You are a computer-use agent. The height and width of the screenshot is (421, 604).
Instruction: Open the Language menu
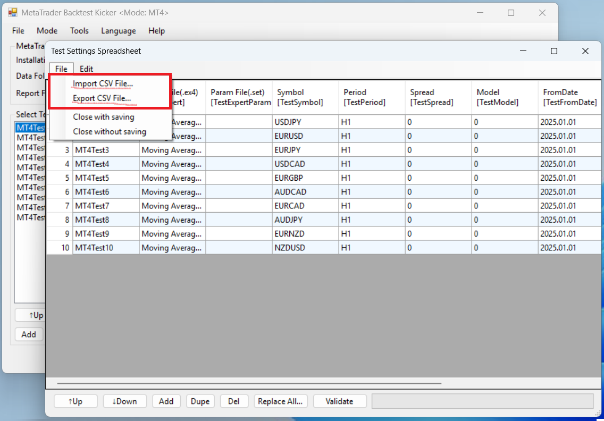118,31
